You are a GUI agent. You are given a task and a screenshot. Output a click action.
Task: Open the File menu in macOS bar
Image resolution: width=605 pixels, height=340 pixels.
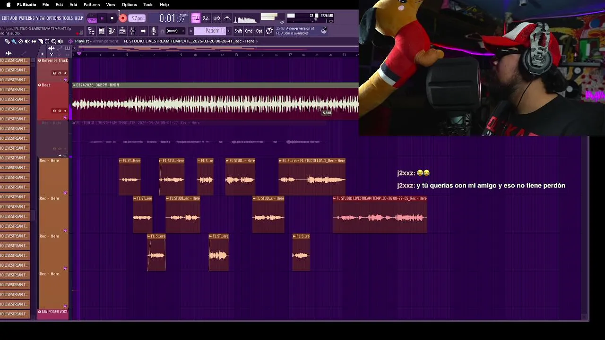46,4
